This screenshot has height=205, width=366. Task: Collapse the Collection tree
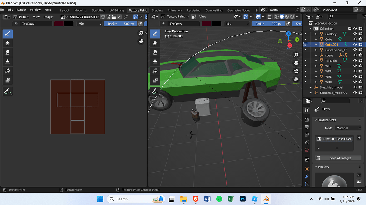tap(311, 29)
